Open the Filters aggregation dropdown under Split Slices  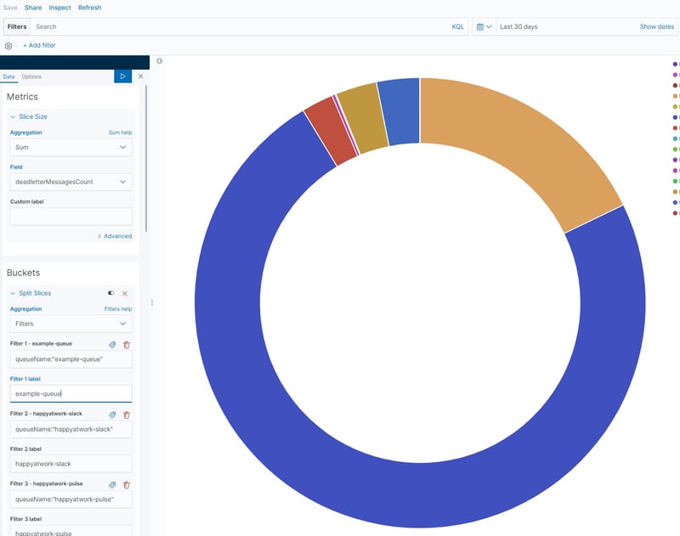(71, 324)
